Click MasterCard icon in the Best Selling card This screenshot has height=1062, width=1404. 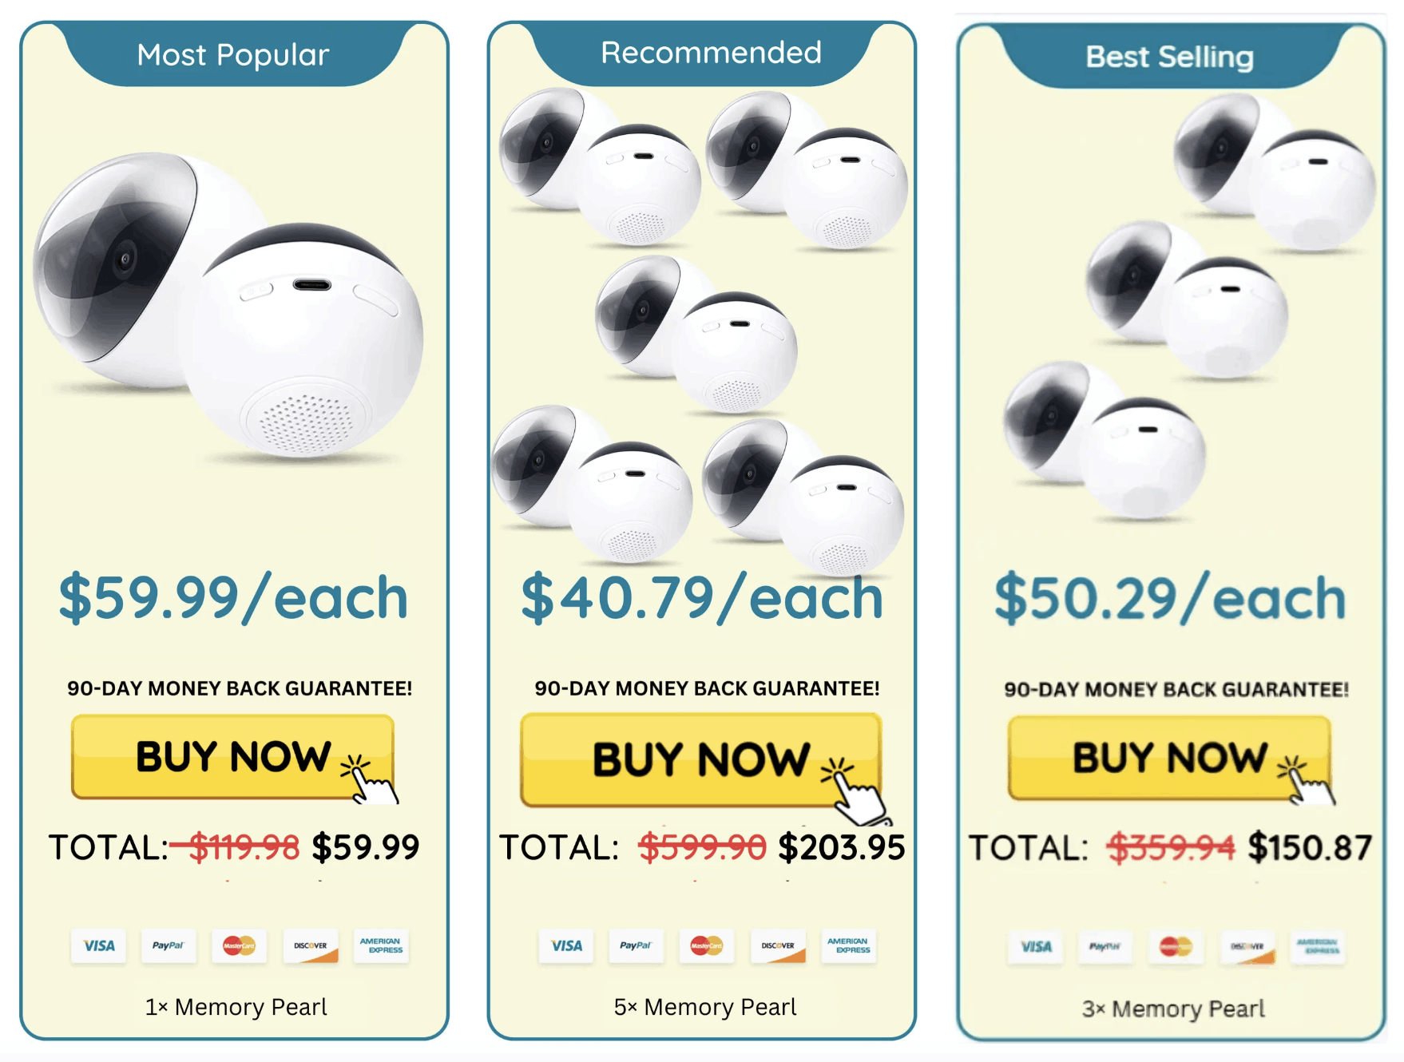[x=1176, y=947]
